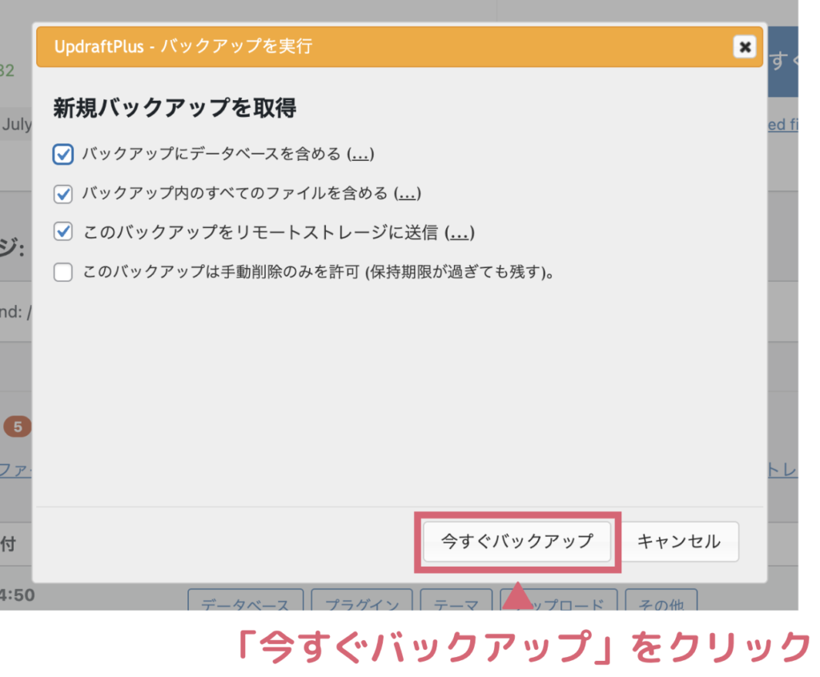
Task: Click データベース button in background page
Action: (x=245, y=600)
